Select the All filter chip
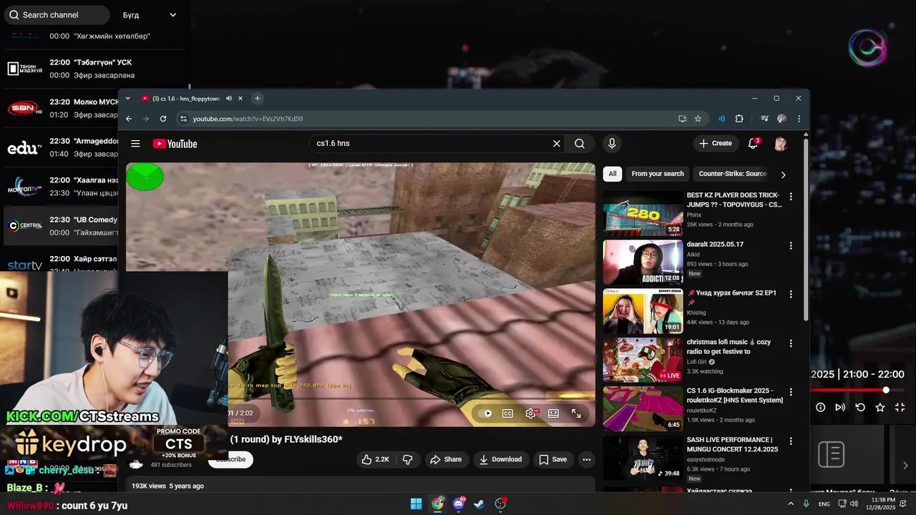Image resolution: width=916 pixels, height=515 pixels. pyautogui.click(x=613, y=174)
